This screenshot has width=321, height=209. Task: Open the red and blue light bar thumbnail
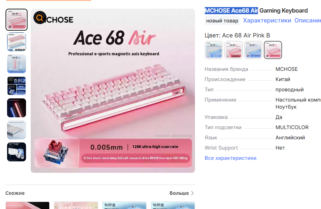17,108
